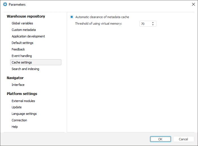
Task: Open External modules settings
Action: pos(23,101)
